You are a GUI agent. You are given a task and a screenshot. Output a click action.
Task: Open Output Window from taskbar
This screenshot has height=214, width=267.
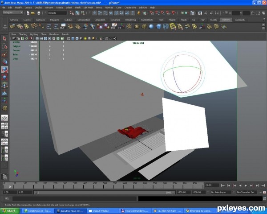[x=103, y=211]
